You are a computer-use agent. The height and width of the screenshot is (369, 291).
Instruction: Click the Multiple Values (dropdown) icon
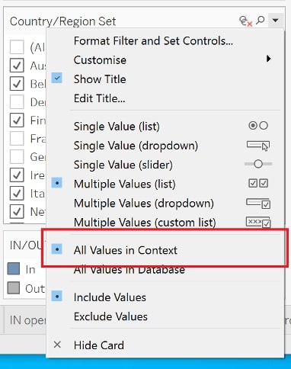(x=258, y=204)
